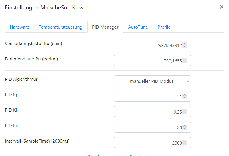This screenshot has height=156, width=229.
Task: Open the PID Algorithmus dropdown
Action: (152, 81)
